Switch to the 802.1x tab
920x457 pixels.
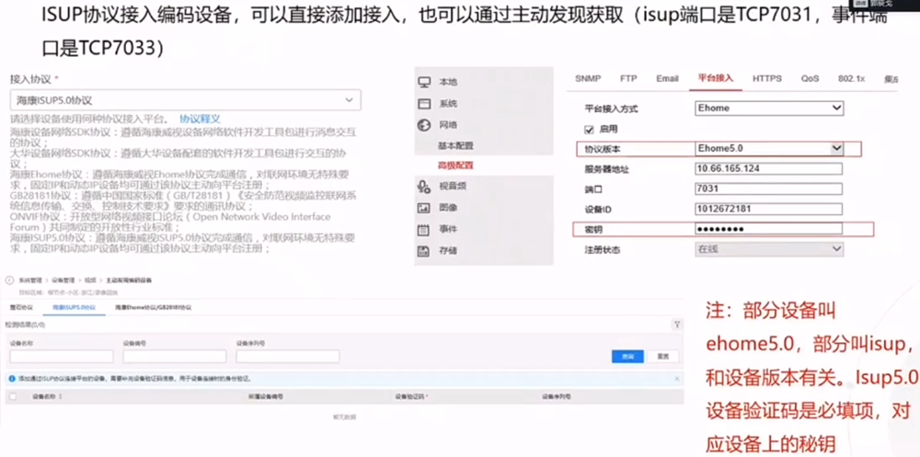click(x=851, y=78)
